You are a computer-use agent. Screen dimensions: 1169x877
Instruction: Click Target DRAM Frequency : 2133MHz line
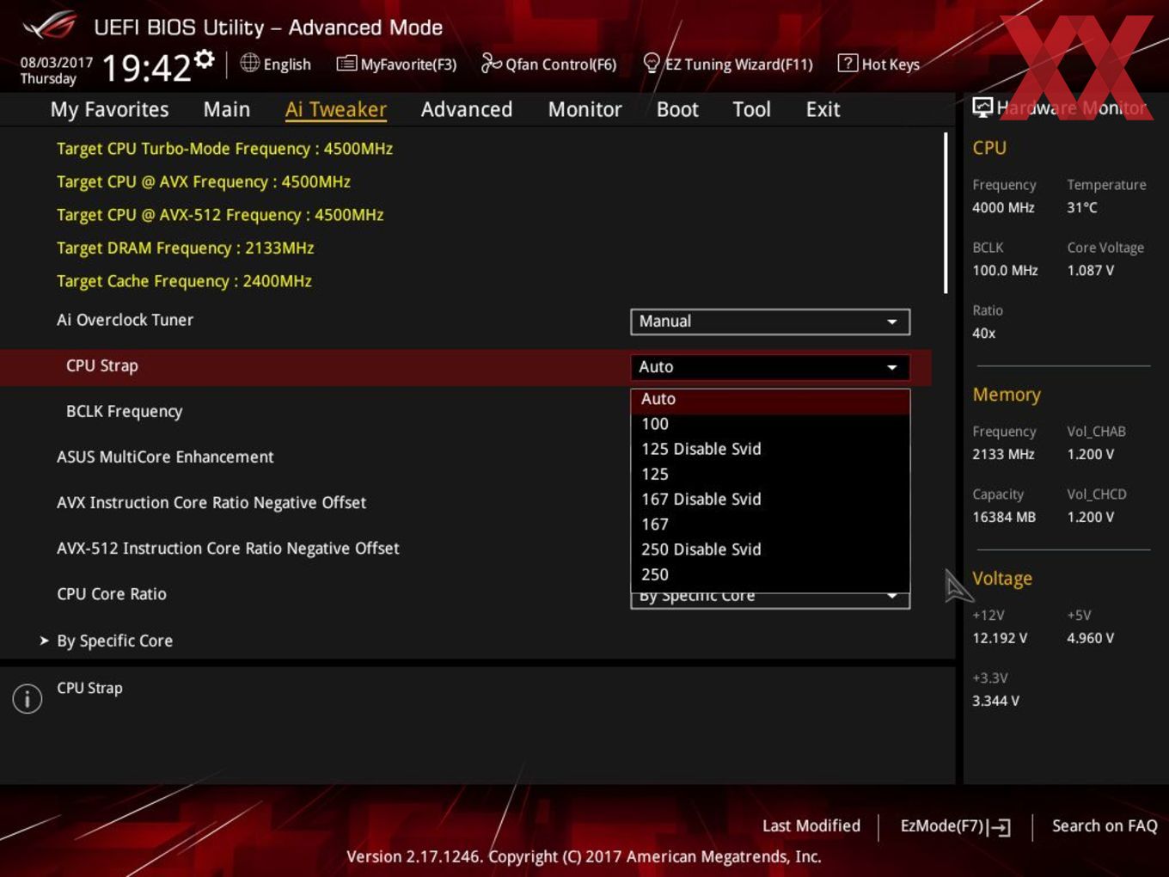click(x=186, y=248)
